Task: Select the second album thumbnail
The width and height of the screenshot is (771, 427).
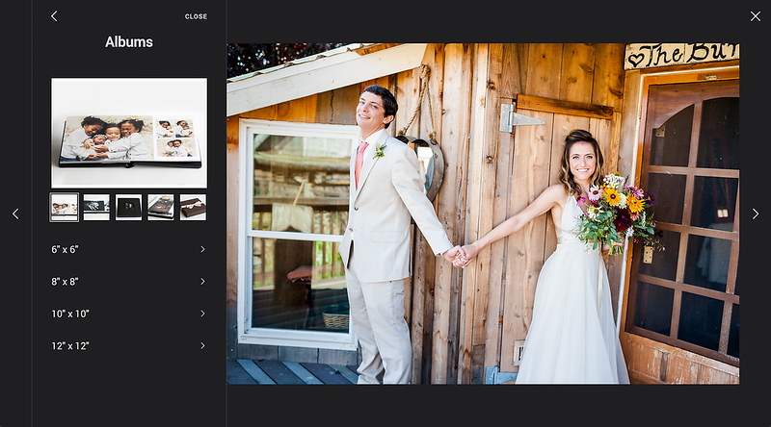Action: point(96,207)
